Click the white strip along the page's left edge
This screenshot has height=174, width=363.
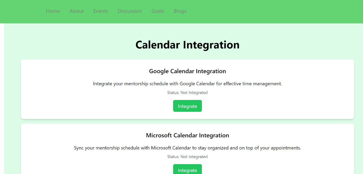click(x=2, y=97)
